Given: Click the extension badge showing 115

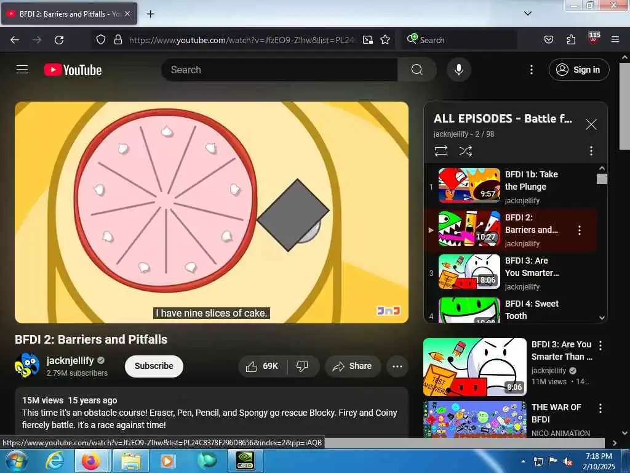Looking at the screenshot, I should 594,38.
